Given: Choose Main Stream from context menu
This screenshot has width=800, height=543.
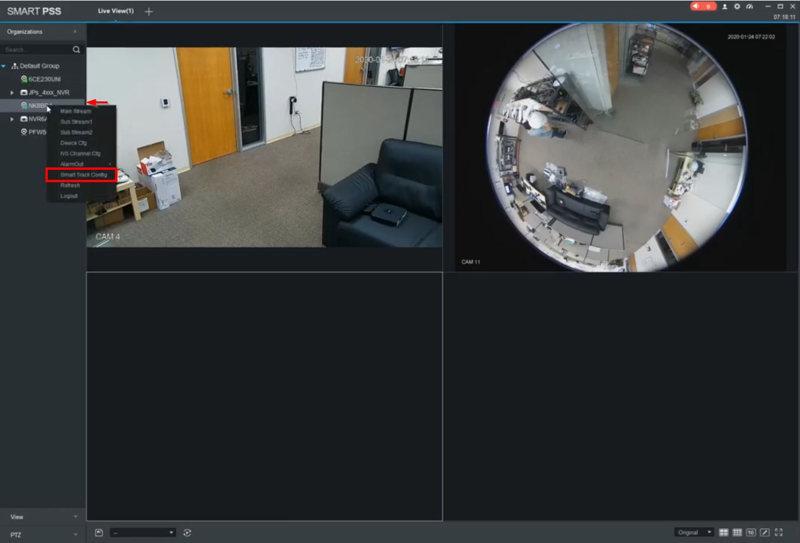Looking at the screenshot, I should tap(76, 111).
